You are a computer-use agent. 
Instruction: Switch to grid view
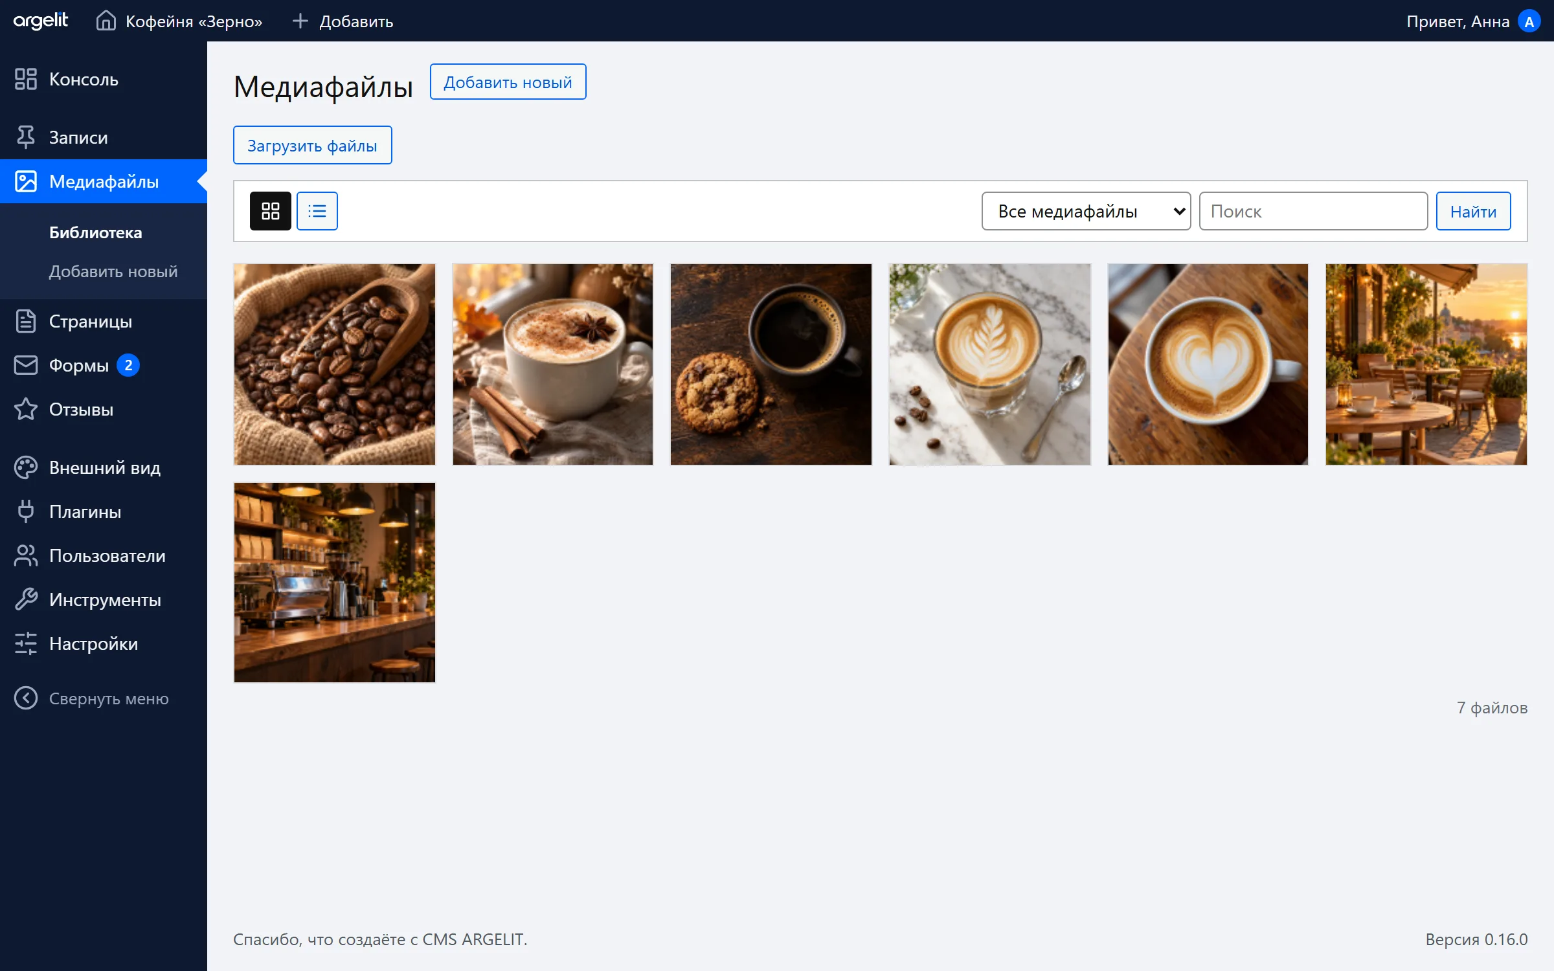pos(270,211)
